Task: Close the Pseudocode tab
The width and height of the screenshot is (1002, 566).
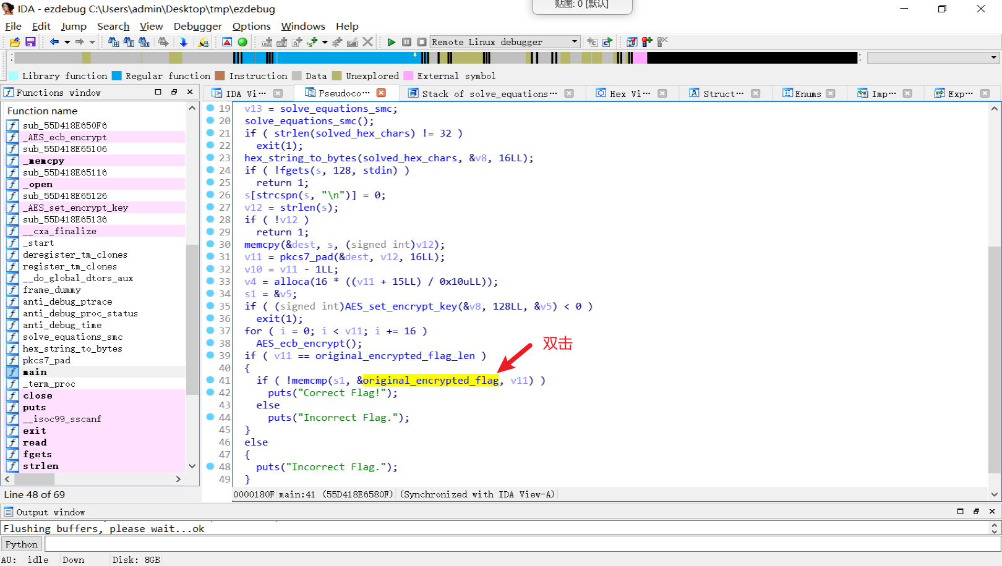Action: pos(382,93)
